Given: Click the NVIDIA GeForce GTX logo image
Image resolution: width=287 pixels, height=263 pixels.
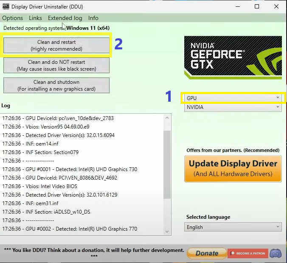Looking at the screenshot, I should (233, 57).
